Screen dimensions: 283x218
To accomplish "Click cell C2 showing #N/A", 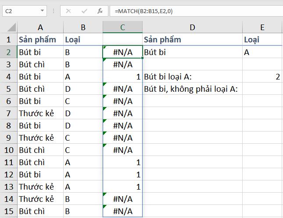I will 122,52.
